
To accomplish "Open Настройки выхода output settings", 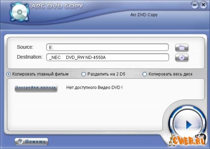I will 36,88.
